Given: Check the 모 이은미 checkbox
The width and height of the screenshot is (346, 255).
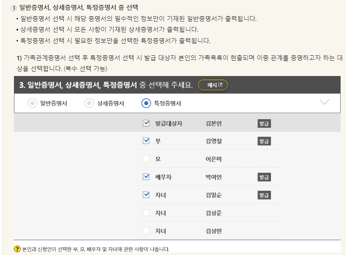Looking at the screenshot, I should (146, 159).
